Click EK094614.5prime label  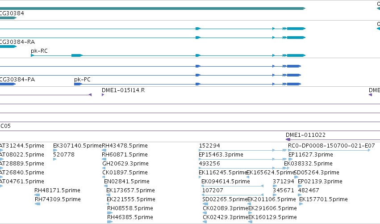click(x=225, y=182)
